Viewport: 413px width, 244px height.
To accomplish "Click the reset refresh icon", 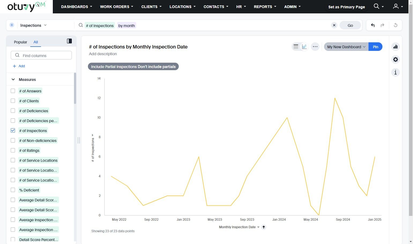I will point(396,25).
